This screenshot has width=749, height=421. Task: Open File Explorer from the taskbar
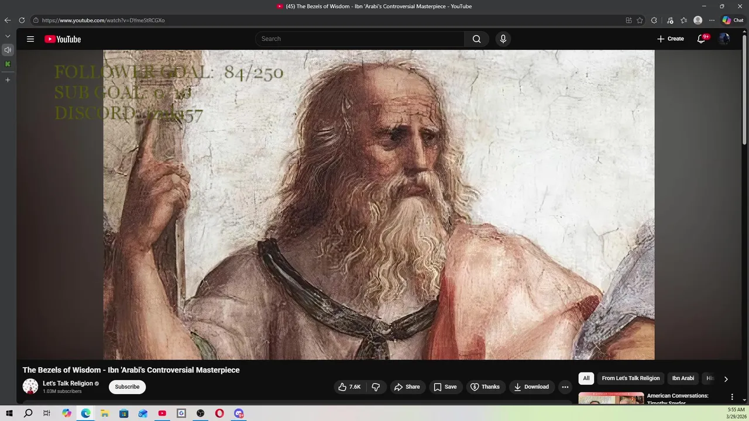(x=105, y=413)
